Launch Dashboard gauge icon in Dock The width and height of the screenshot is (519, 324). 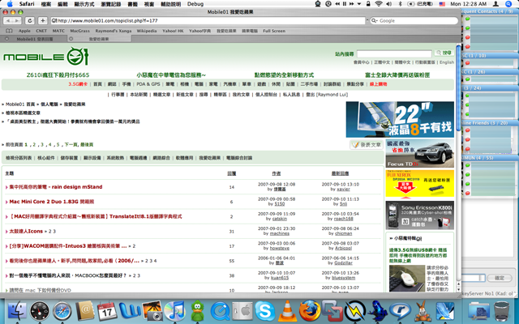[40, 311]
